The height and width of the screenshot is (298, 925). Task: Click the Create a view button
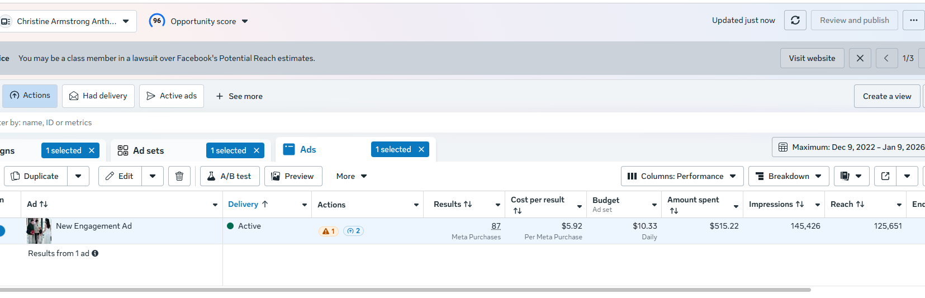886,96
